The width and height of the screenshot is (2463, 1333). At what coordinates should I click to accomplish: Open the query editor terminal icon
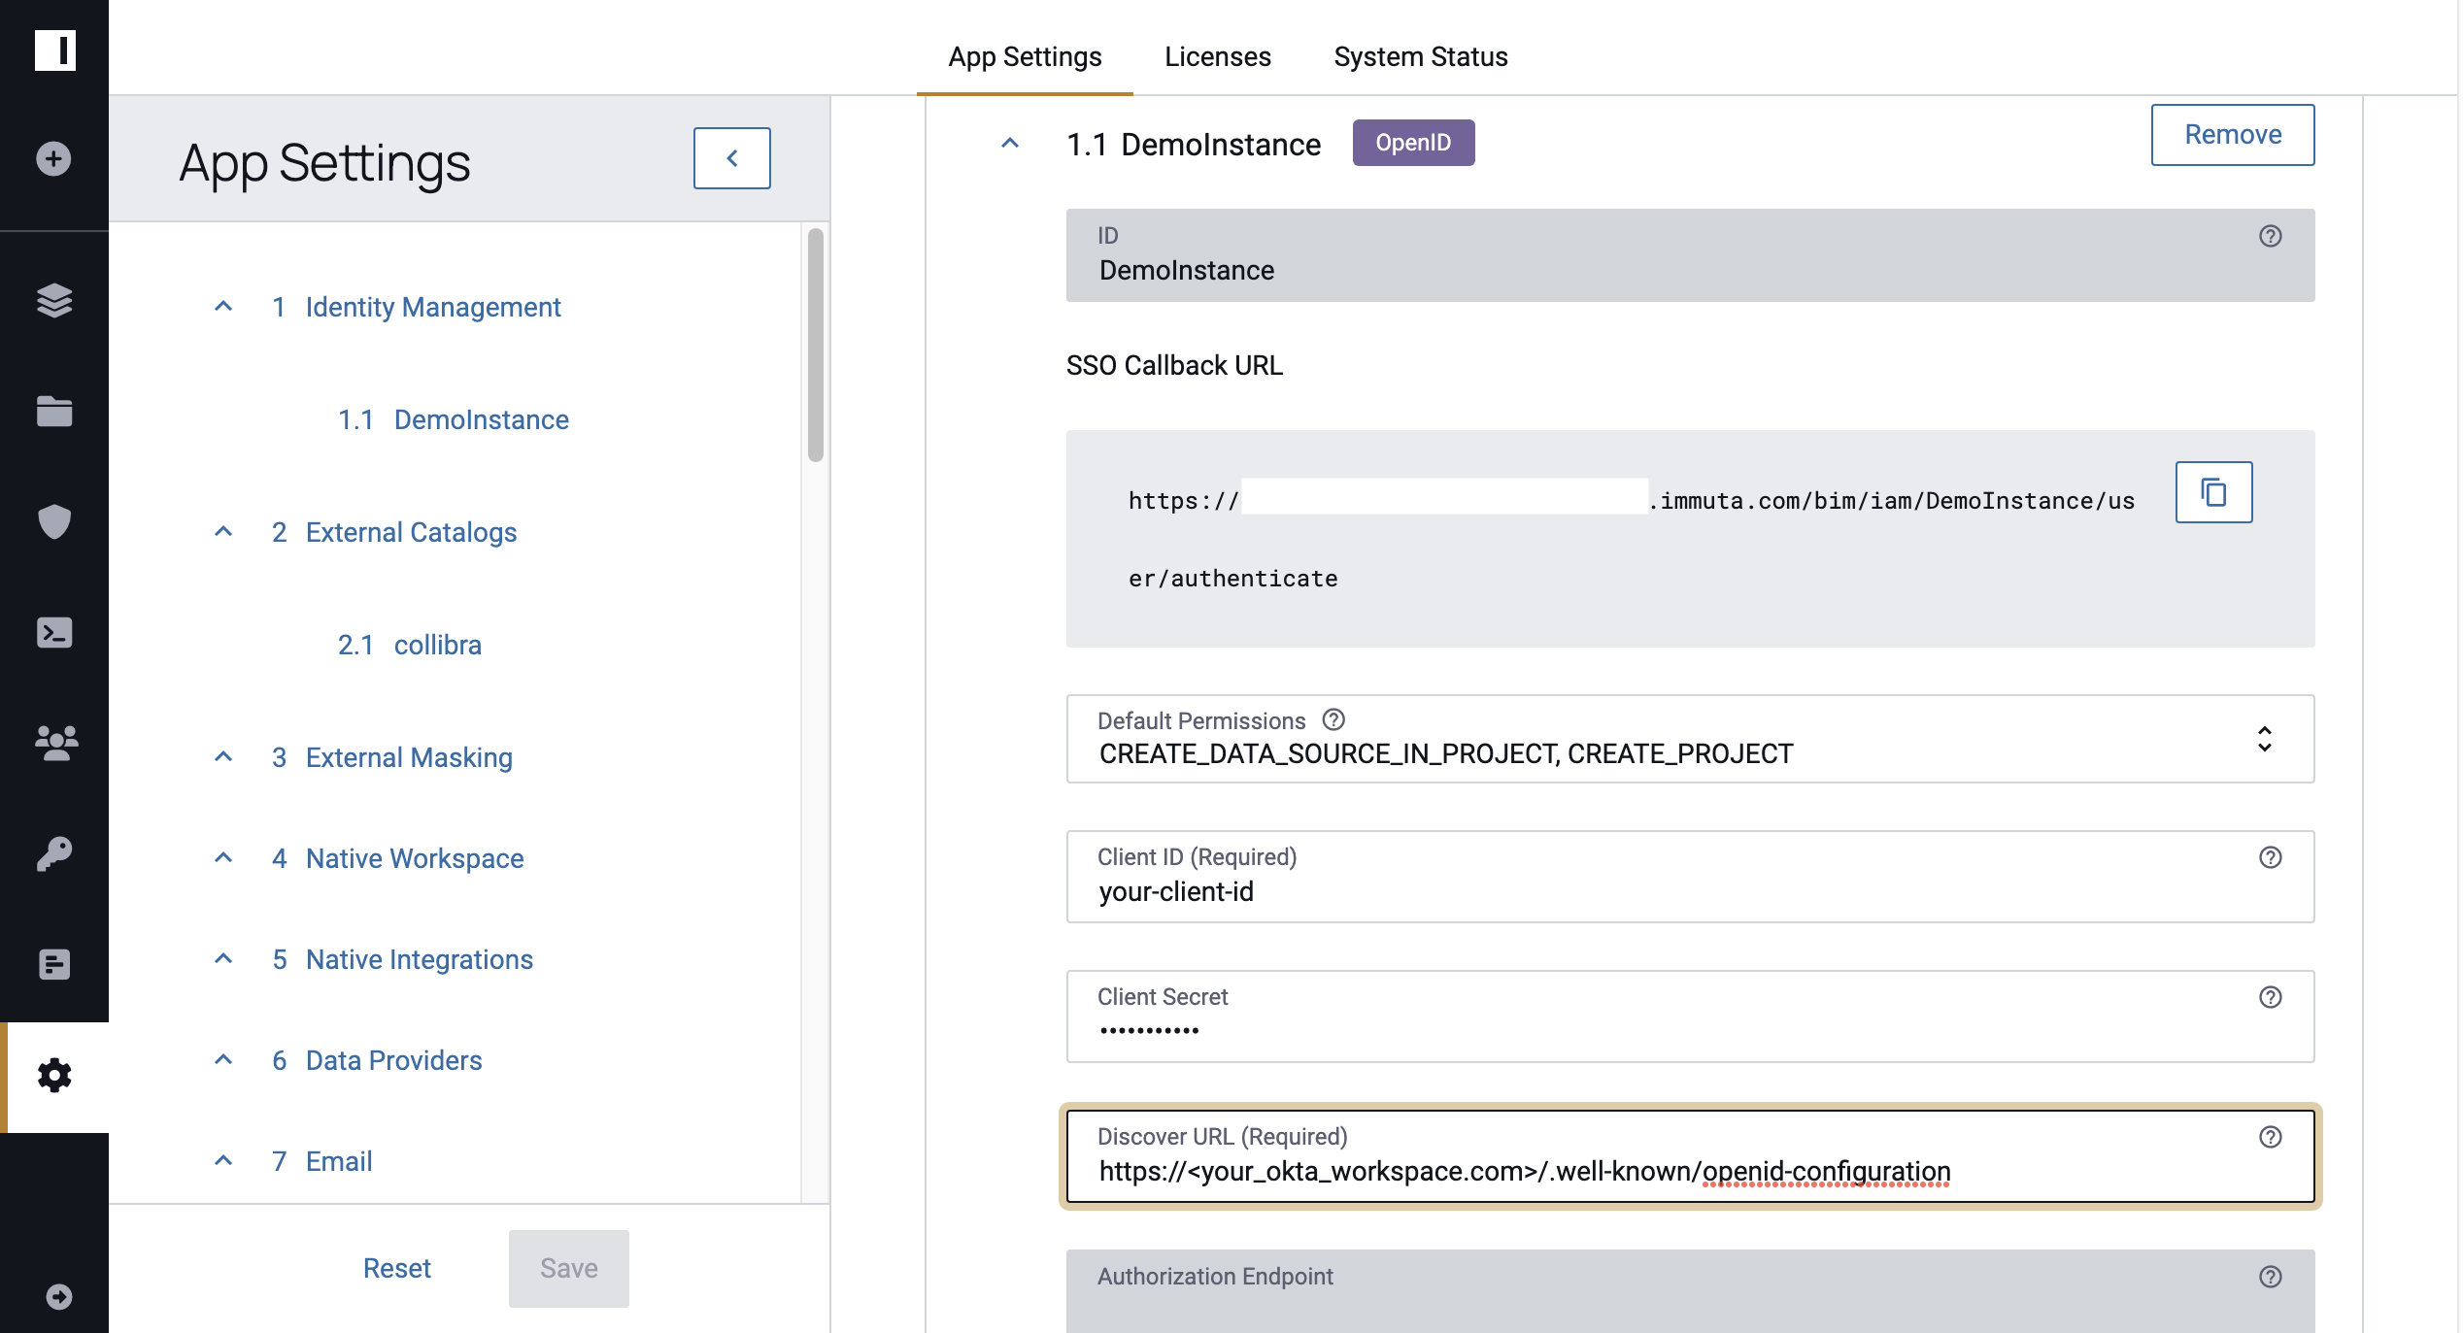click(x=54, y=633)
